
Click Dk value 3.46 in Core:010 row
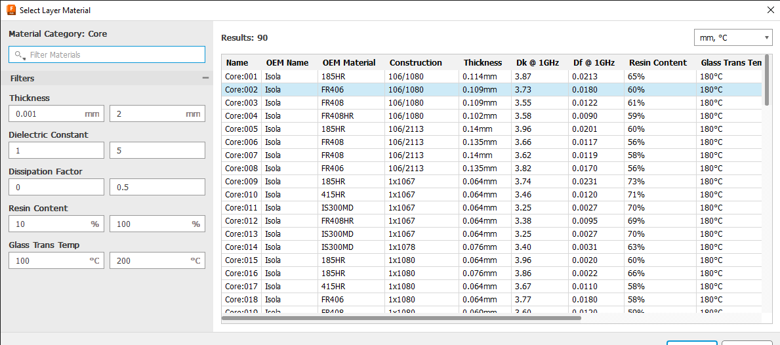tap(523, 194)
